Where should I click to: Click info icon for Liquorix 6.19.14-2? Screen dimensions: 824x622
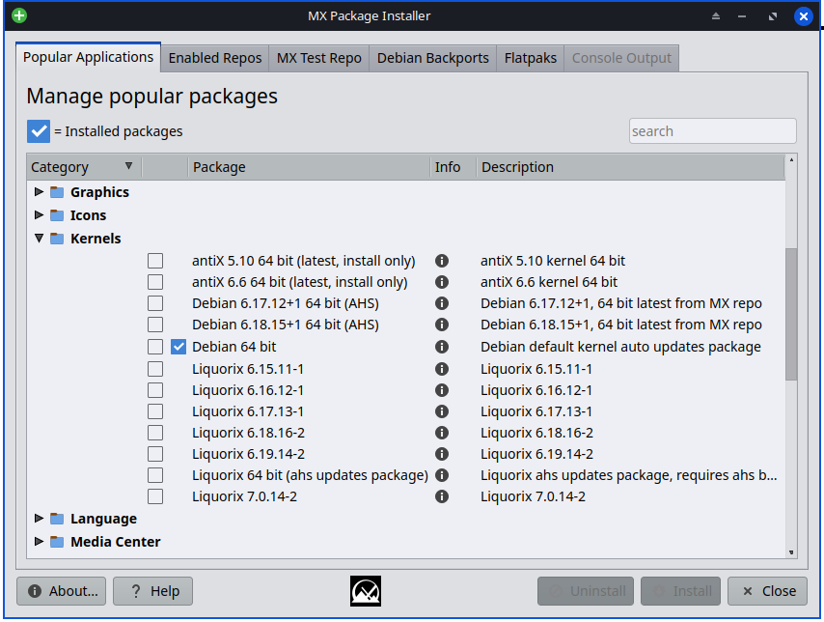442,454
